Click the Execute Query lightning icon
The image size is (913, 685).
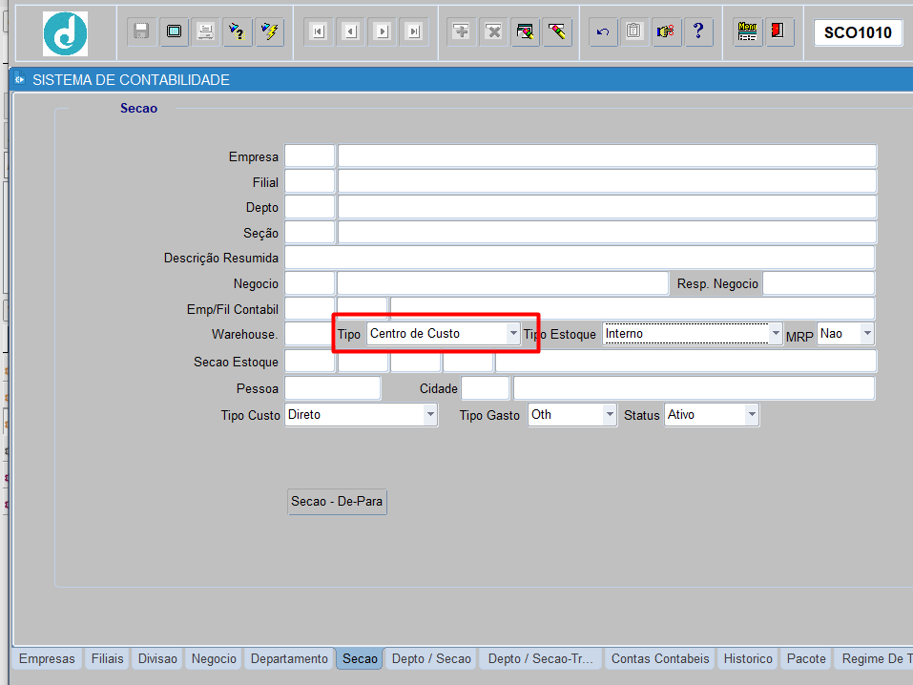point(270,31)
